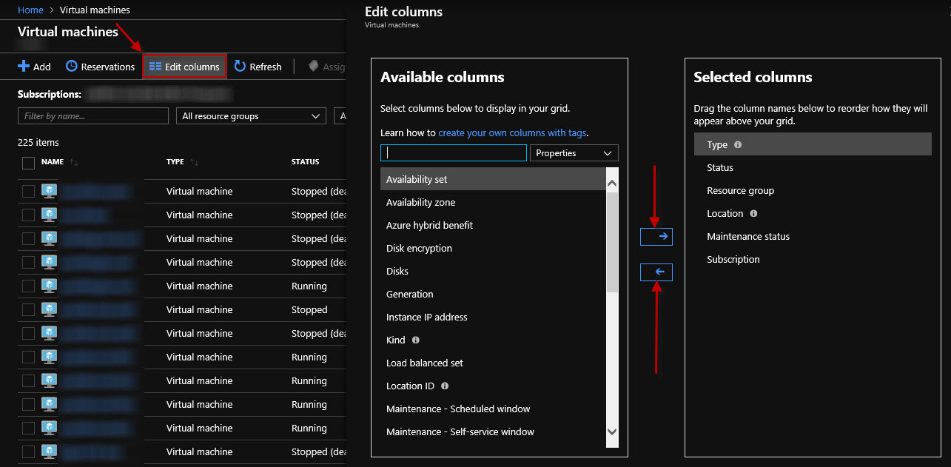Click the info icon beside Location ID
951x467 pixels.
click(x=445, y=386)
